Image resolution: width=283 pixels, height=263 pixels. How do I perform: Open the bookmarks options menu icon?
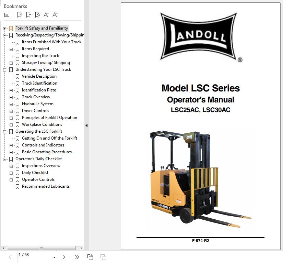pyautogui.click(x=7, y=15)
